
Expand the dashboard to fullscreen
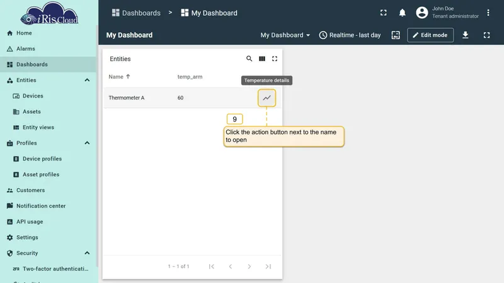click(486, 35)
